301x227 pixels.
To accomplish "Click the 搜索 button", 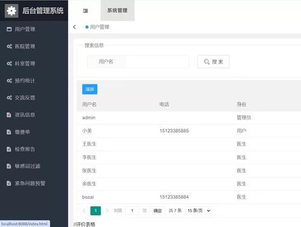I will (213, 62).
